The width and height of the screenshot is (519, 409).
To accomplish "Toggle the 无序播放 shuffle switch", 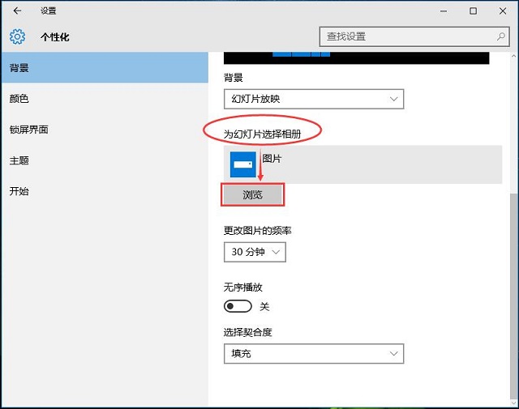I will pos(238,306).
